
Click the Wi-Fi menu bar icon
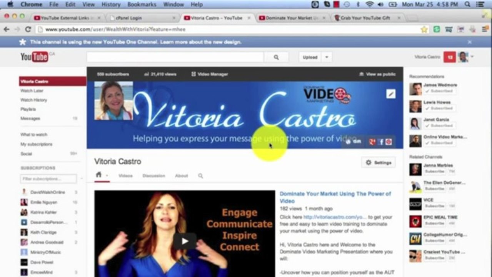click(x=370, y=5)
